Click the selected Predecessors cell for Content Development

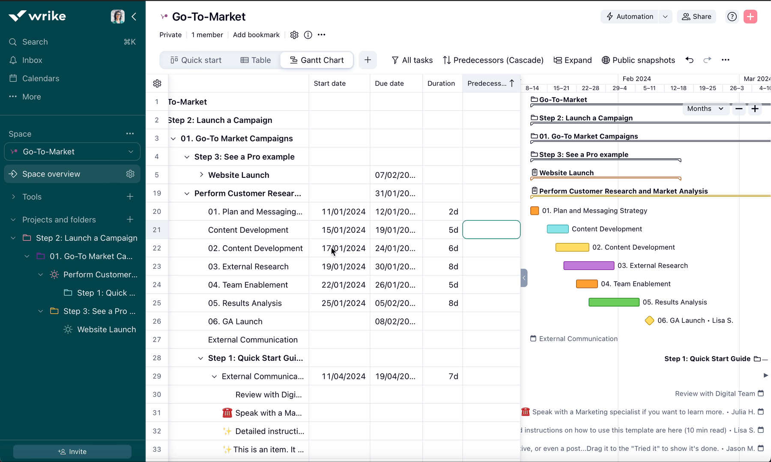point(491,230)
